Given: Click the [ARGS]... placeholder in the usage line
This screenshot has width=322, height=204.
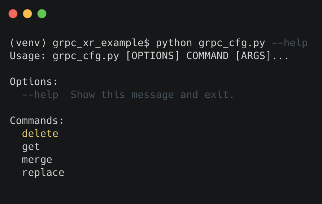Looking at the screenshot, I should (262, 56).
